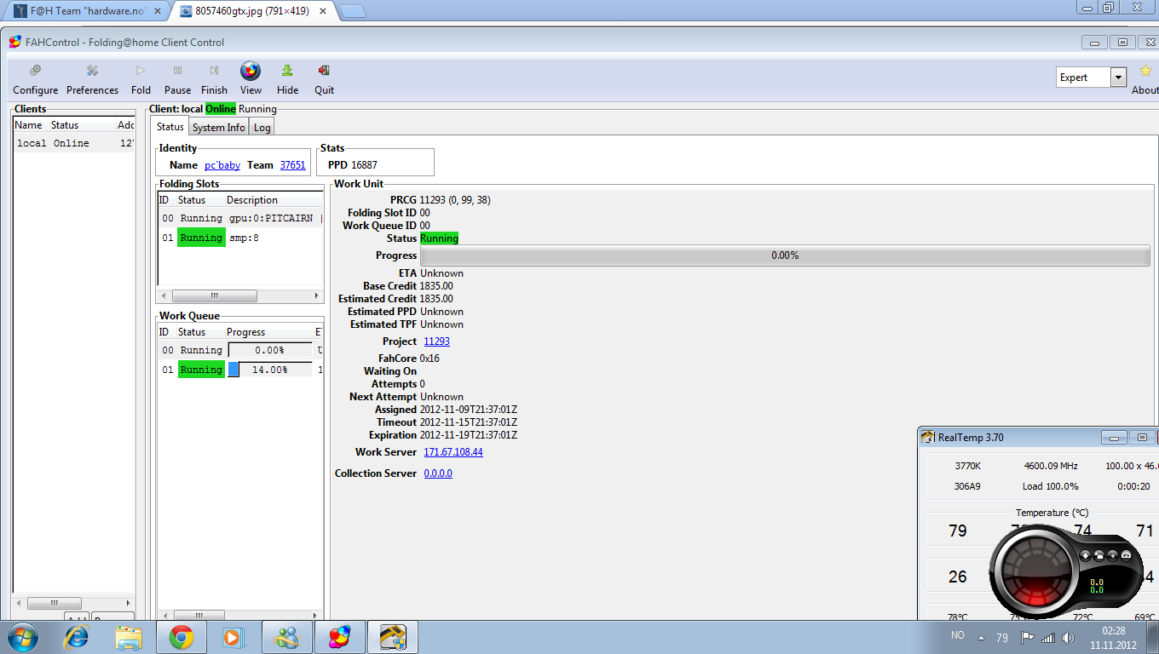Click the About star icon
The image size is (1159, 654).
click(x=1145, y=71)
